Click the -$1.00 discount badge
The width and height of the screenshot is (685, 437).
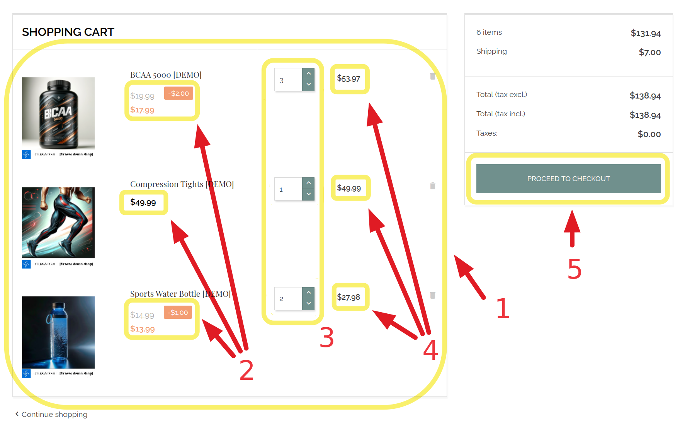178,312
